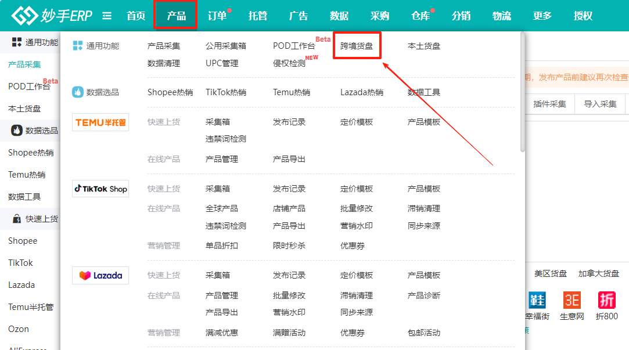Select 产品采集 in left sidebar

coord(24,64)
